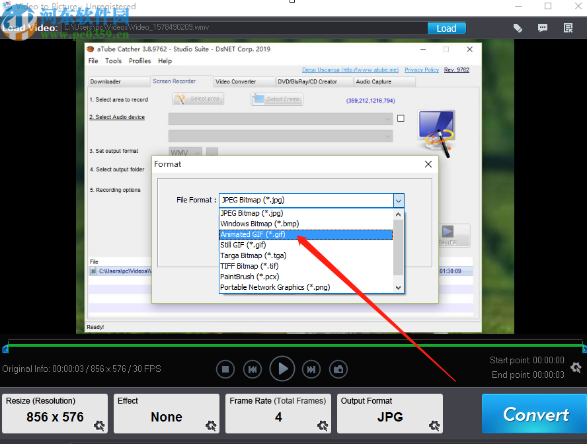Open Output Format settings gear

pyautogui.click(x=434, y=425)
